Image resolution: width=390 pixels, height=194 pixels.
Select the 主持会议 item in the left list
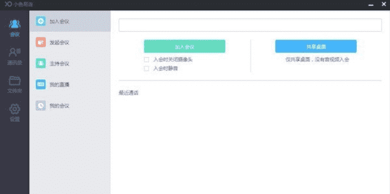point(70,63)
